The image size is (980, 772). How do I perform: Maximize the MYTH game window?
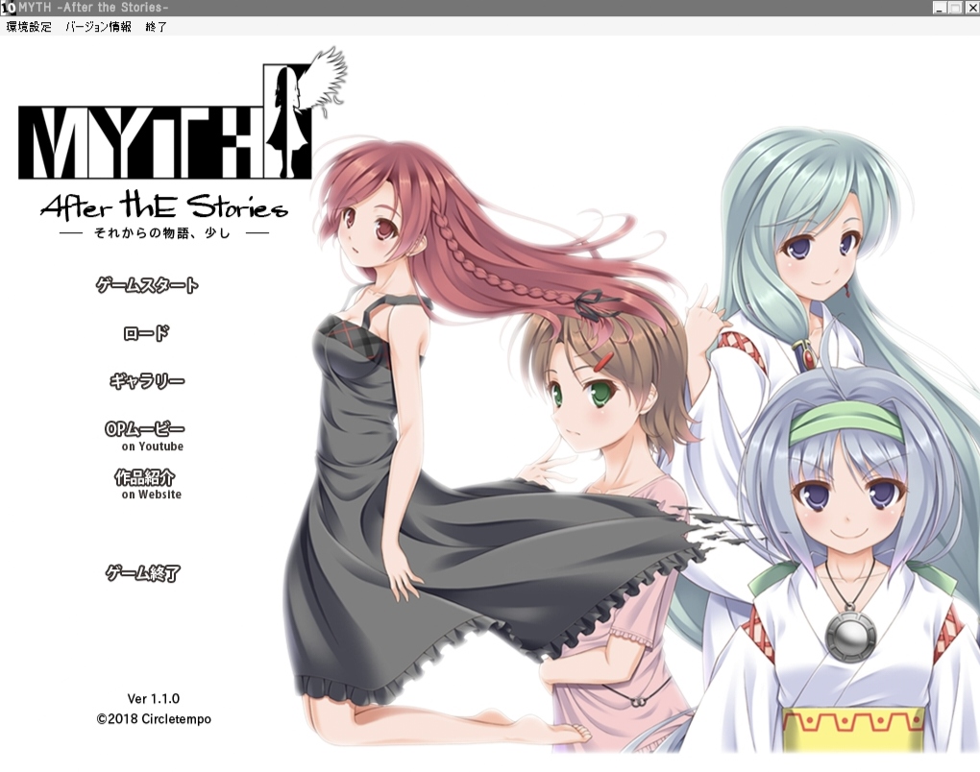(x=955, y=9)
